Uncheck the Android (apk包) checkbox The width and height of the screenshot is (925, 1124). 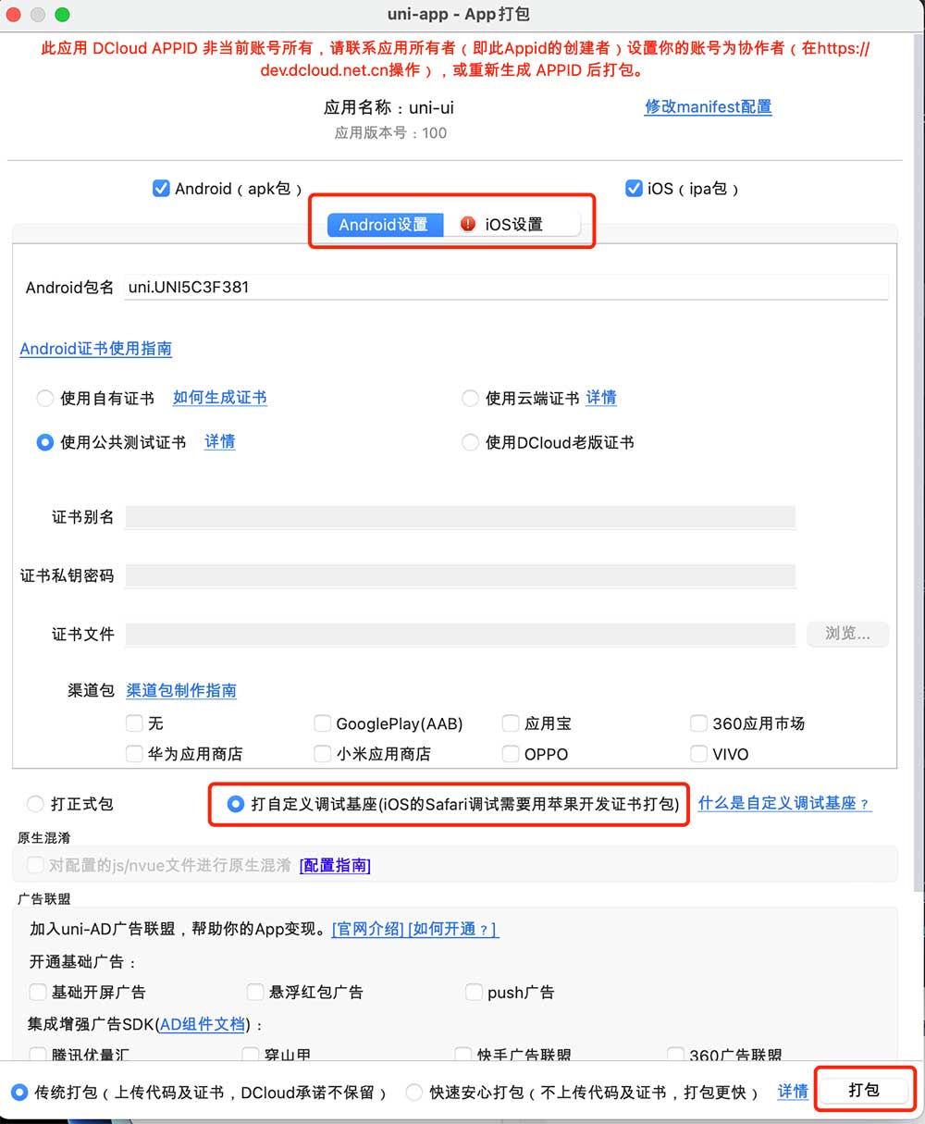tap(161, 189)
